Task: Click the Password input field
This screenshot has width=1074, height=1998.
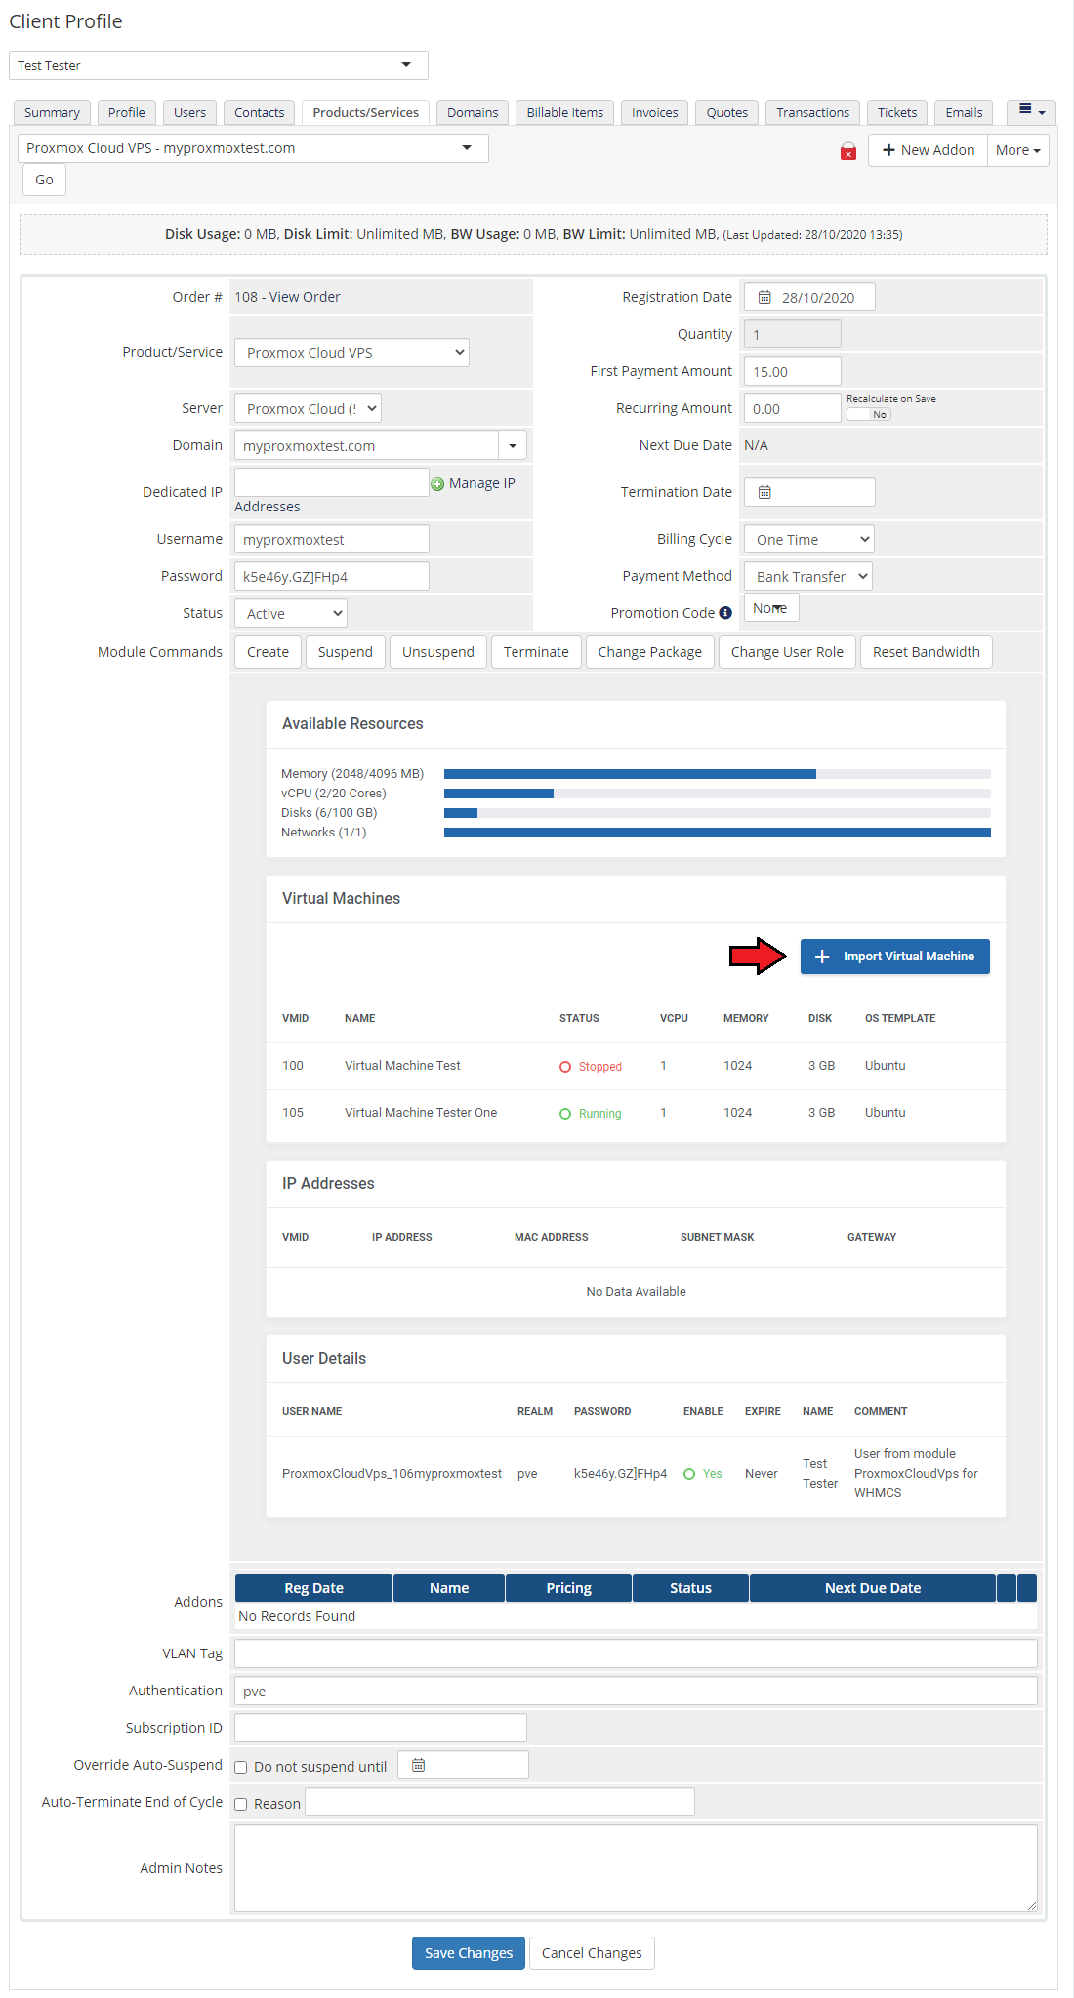Action: coord(332,576)
